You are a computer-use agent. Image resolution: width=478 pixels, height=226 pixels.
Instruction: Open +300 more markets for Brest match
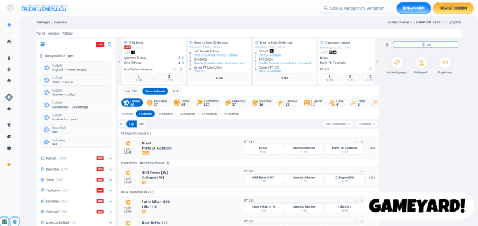(372, 148)
